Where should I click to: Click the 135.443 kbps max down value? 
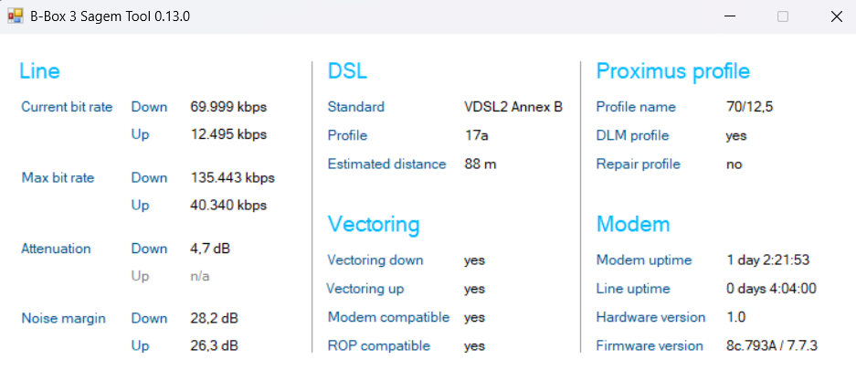[232, 177]
